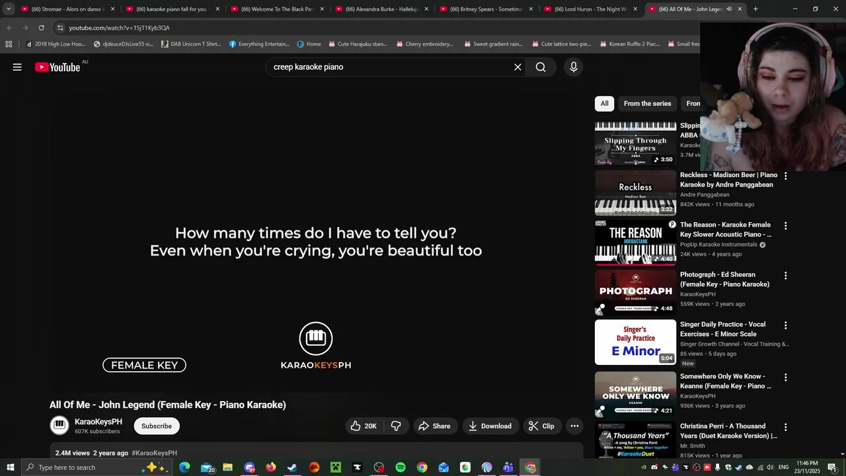Open The Reason video options menu
Screen dimensions: 846x476
785,225
